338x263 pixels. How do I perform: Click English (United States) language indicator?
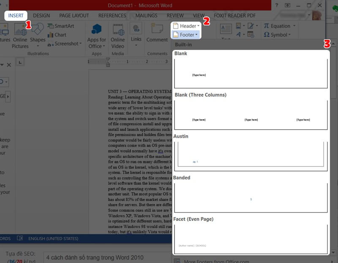click(x=53, y=238)
